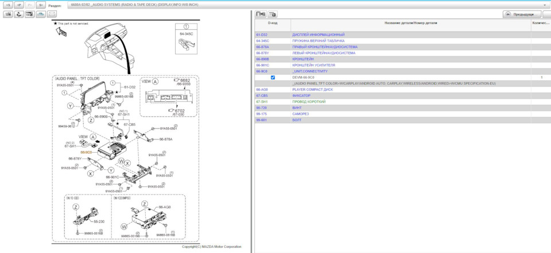The image size is (551, 253).
Task: Open 'ФИКСАТОР' part link
Action: 301,96
